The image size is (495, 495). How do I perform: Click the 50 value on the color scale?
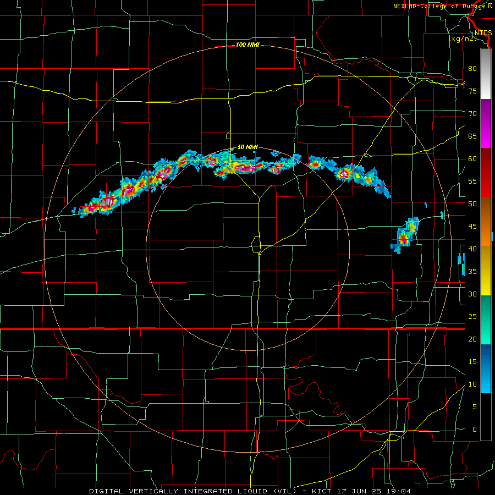click(x=472, y=204)
